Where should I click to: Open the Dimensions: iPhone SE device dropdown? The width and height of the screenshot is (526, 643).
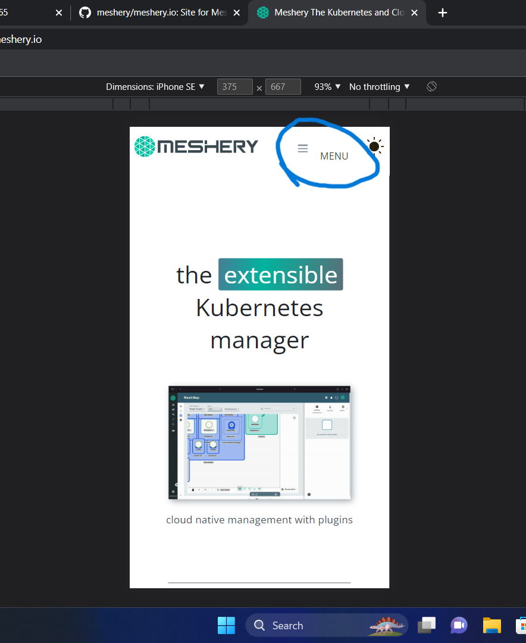tap(155, 86)
